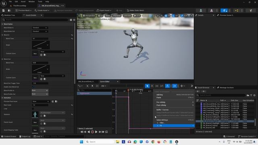Expand the curve editor toolbar overflow chevron

point(192,86)
